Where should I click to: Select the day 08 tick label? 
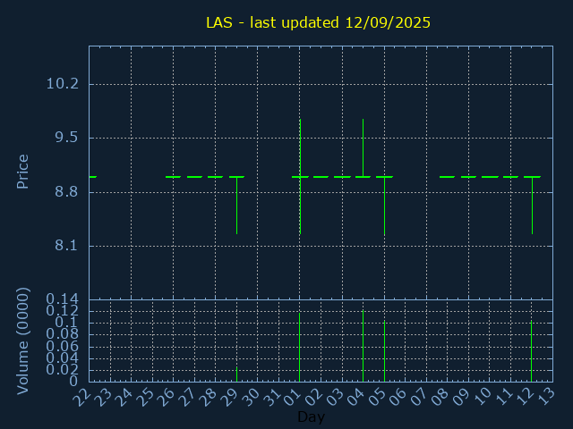pos(440,397)
